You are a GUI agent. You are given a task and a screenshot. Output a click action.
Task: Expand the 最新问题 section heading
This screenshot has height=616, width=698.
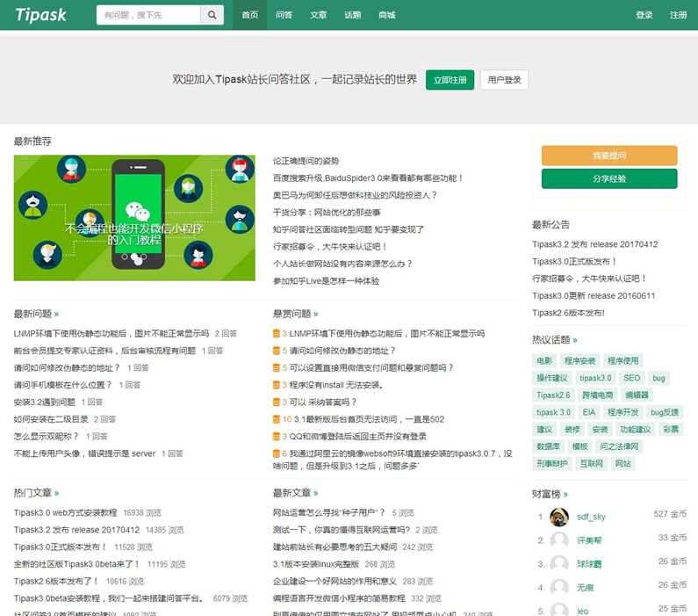pyautogui.click(x=36, y=314)
